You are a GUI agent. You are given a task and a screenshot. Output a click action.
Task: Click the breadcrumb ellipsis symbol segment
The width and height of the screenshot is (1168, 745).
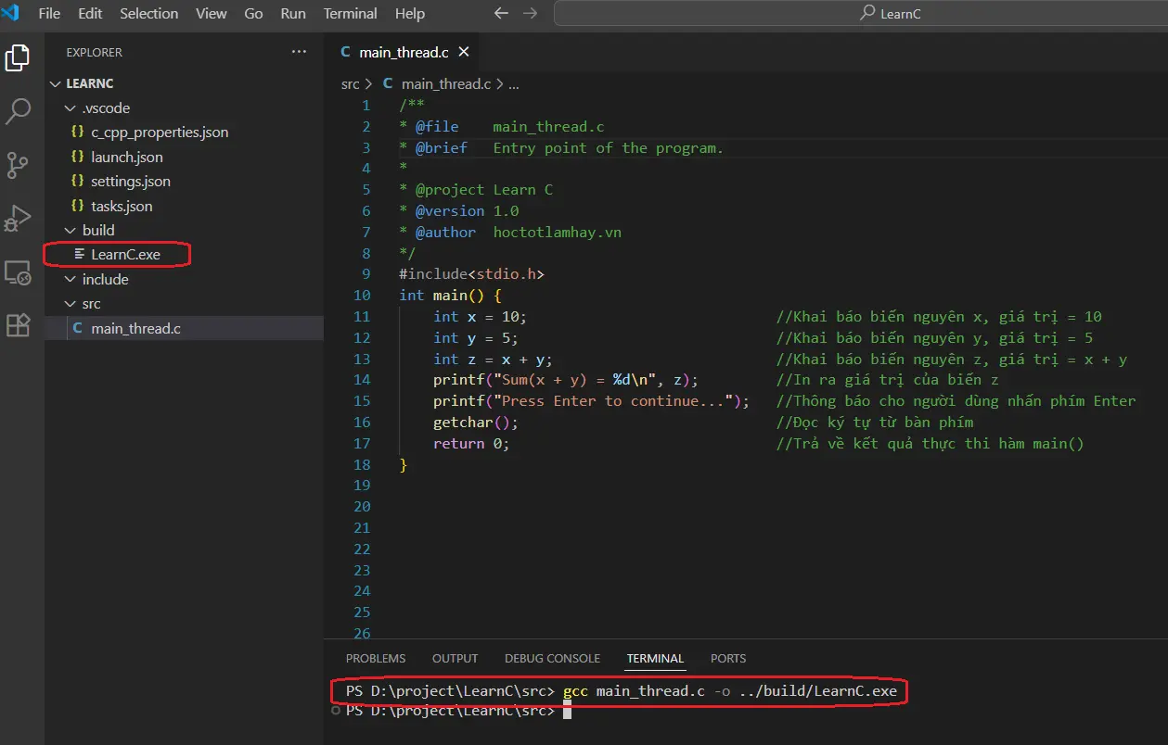pyautogui.click(x=514, y=83)
